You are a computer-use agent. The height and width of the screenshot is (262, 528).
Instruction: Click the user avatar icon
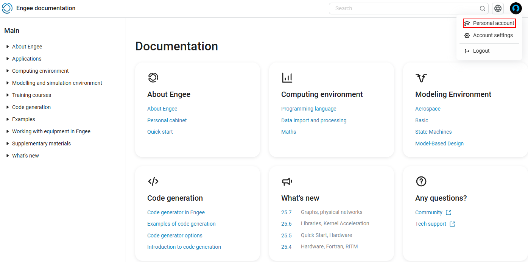pyautogui.click(x=516, y=8)
